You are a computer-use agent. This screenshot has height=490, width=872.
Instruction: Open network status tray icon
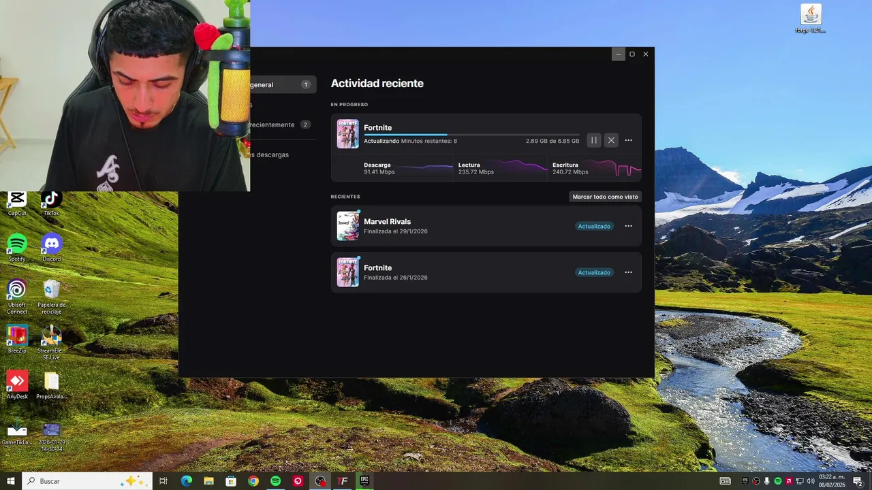click(800, 481)
